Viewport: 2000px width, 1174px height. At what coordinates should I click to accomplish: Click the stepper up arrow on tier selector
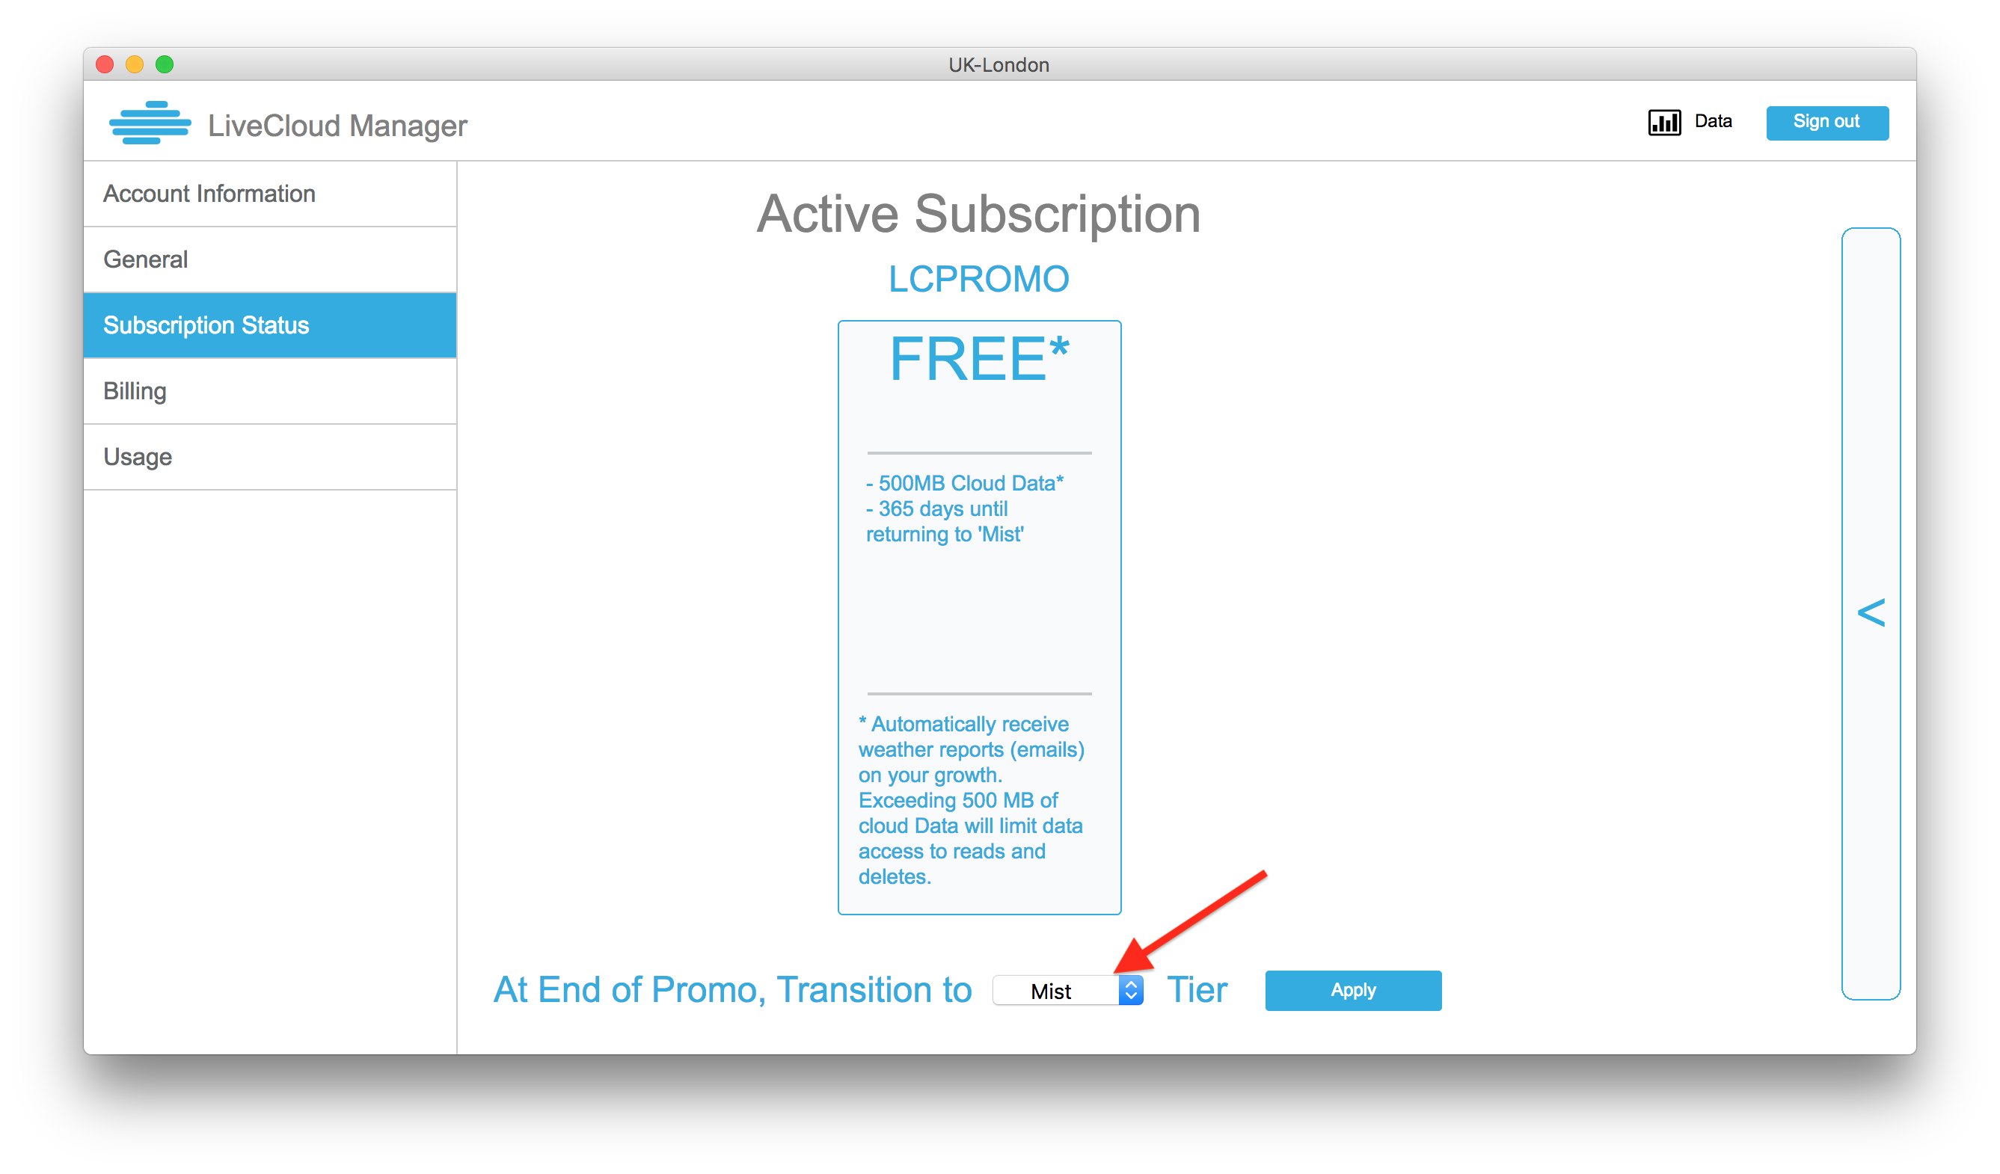coord(1132,984)
